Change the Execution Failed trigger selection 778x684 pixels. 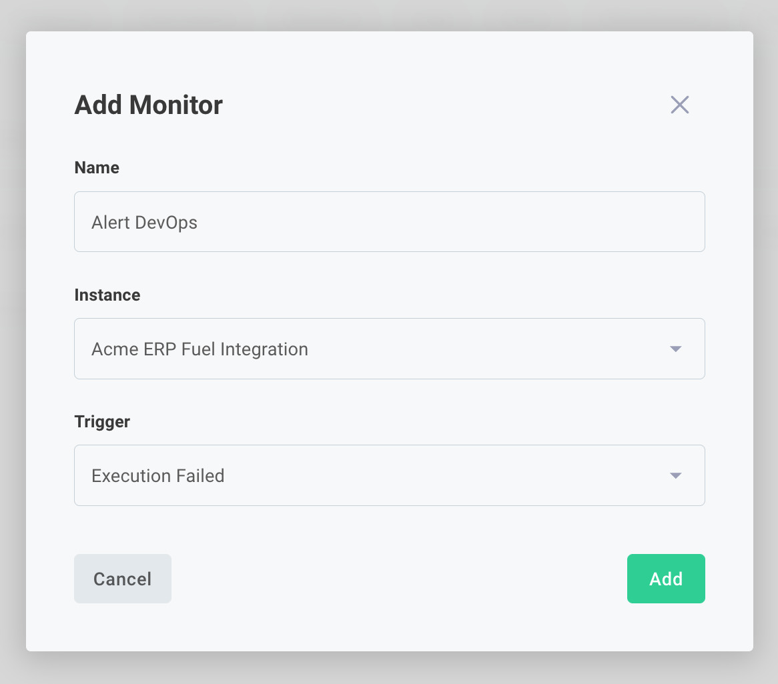390,475
